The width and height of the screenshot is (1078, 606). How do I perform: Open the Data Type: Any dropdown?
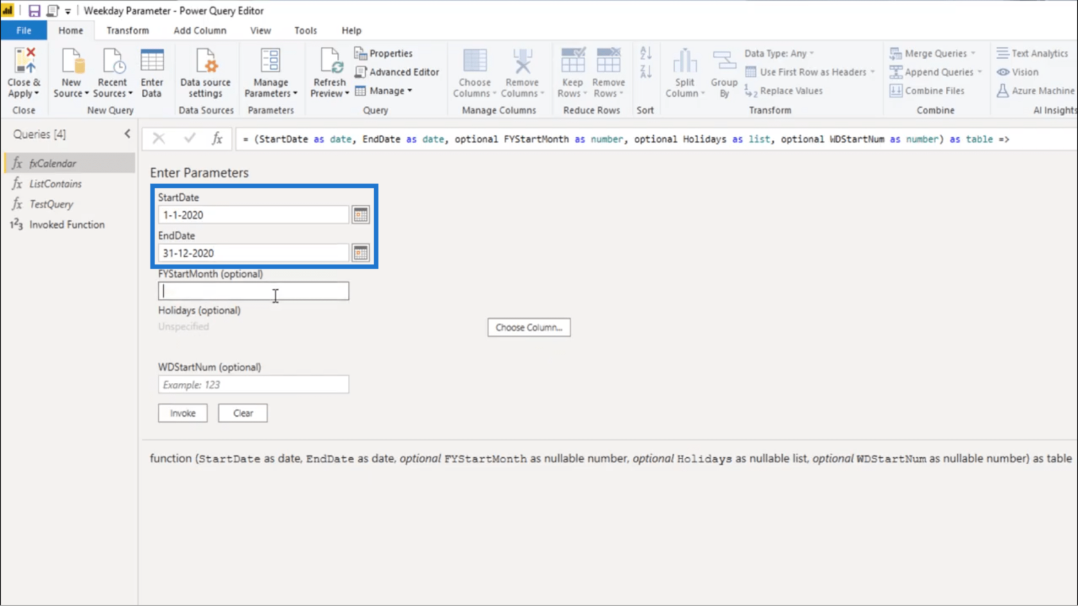tap(779, 53)
